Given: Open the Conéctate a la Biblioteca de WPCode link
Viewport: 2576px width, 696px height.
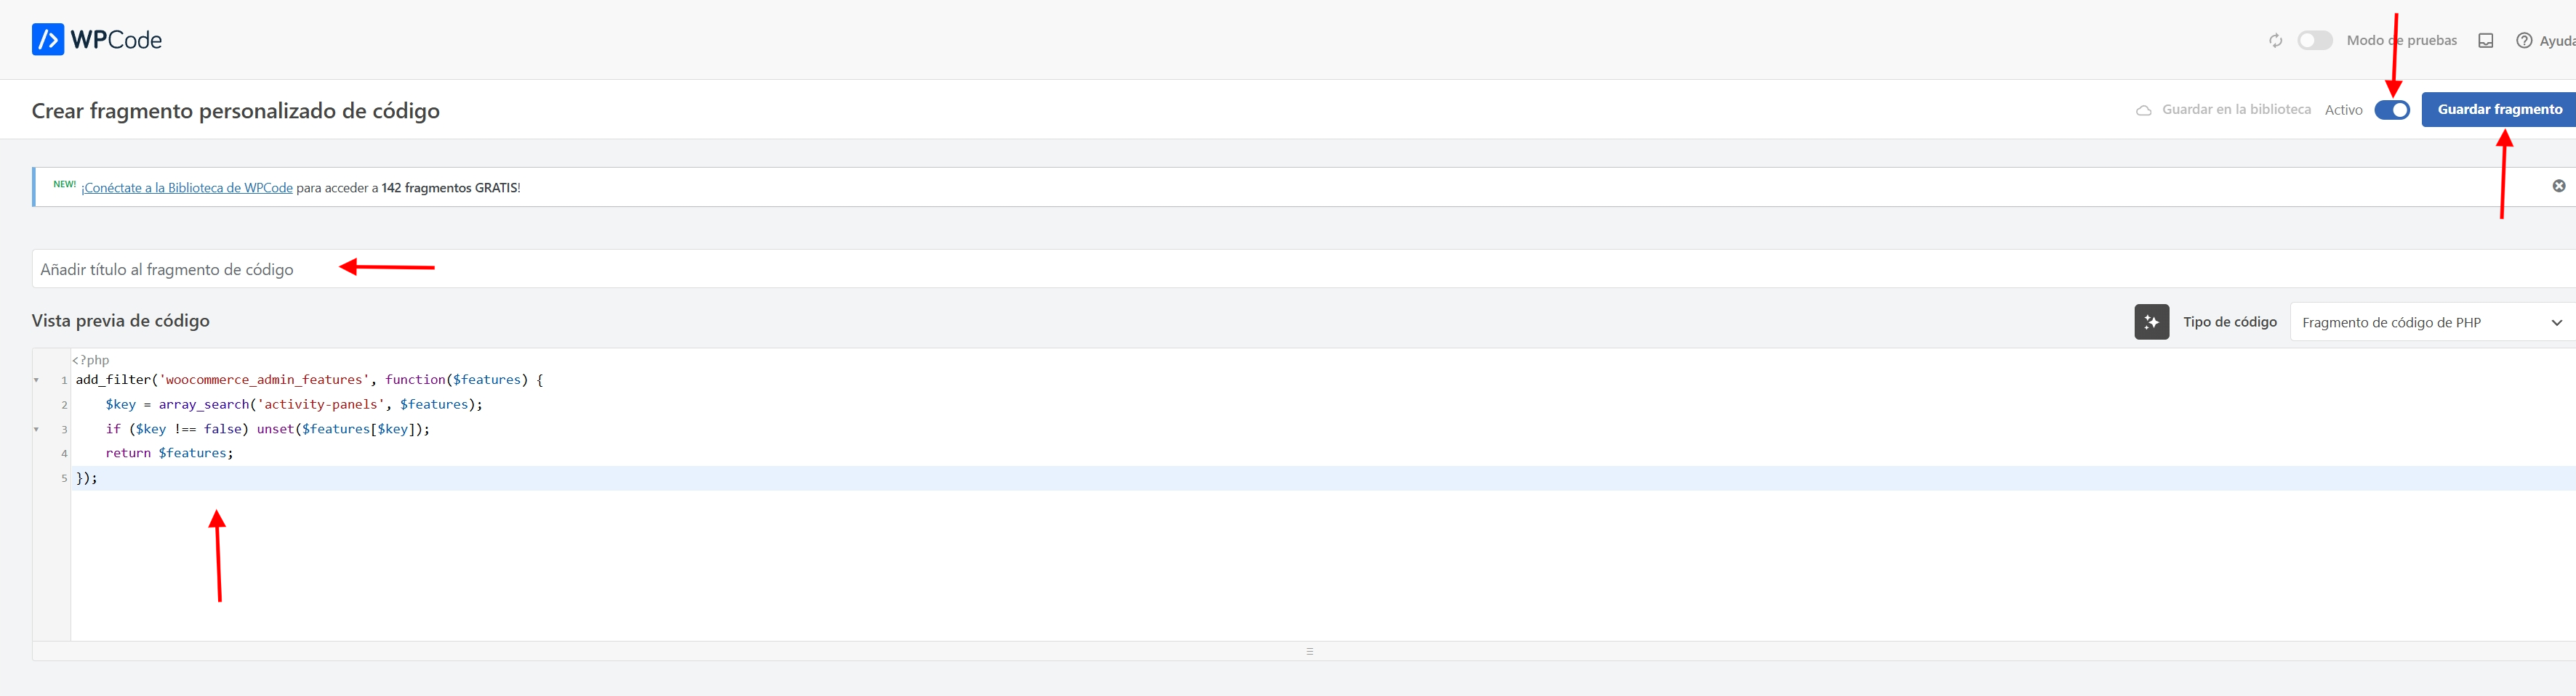Looking at the screenshot, I should pos(187,188).
